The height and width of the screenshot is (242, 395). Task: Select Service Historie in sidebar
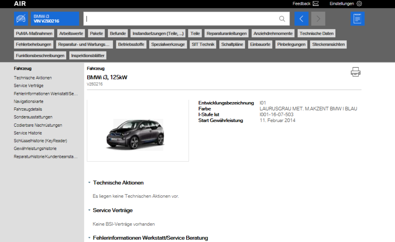[28, 133]
